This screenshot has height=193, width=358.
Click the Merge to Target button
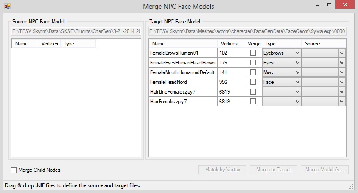(274, 170)
